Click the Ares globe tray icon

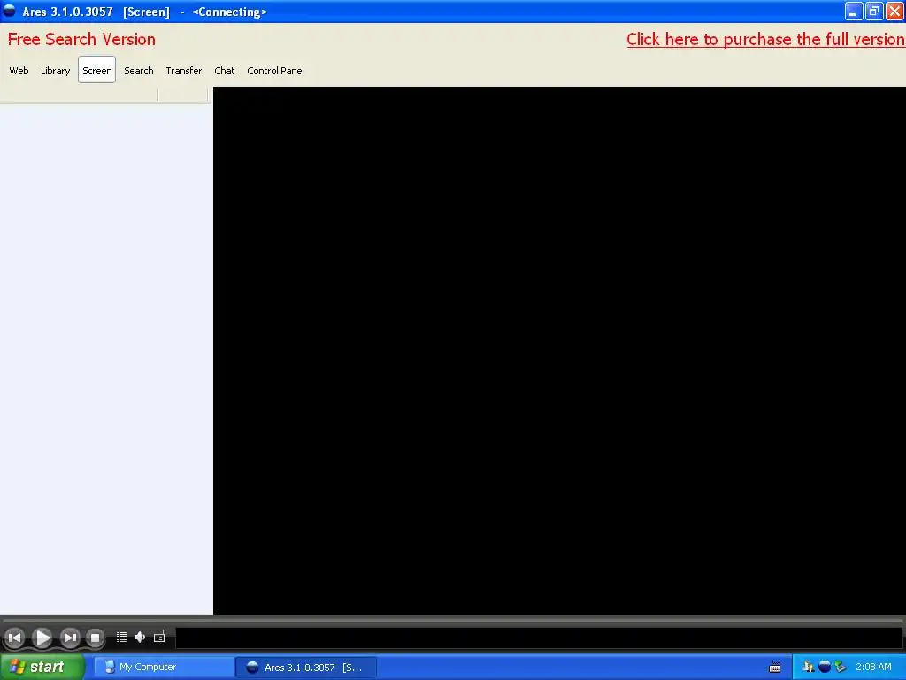coord(825,667)
